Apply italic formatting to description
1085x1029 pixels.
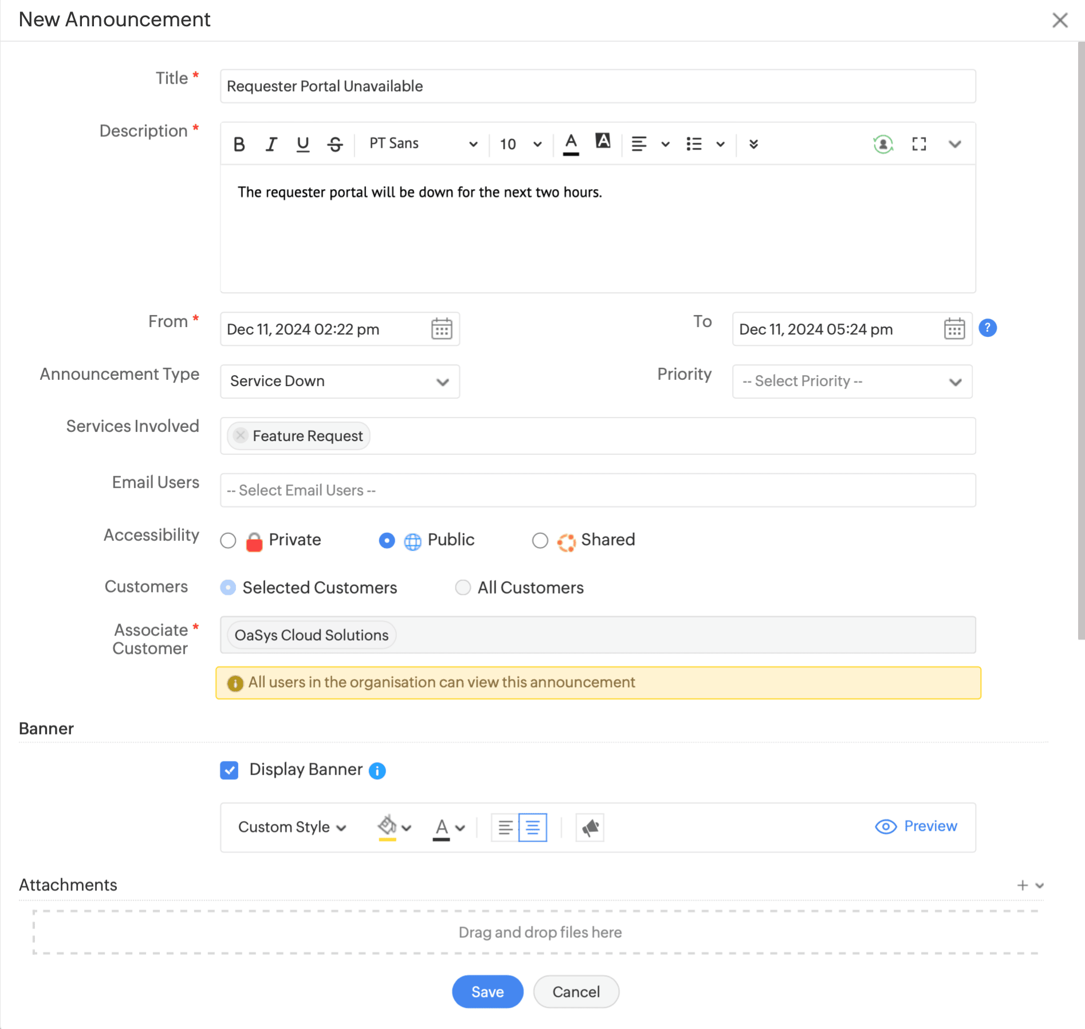(x=271, y=144)
